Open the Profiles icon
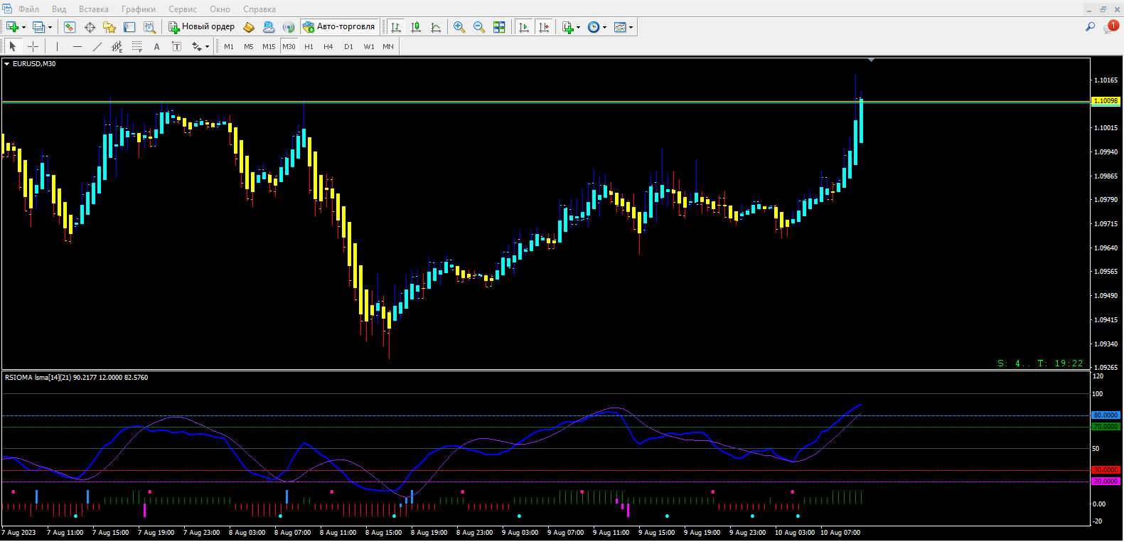1124x542 pixels. tap(38, 27)
